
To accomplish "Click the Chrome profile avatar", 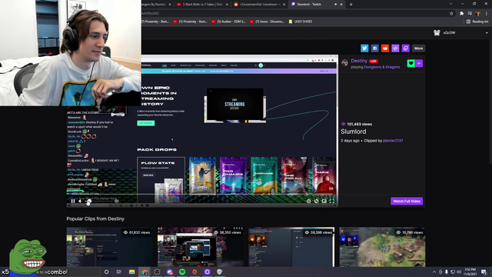I will pyautogui.click(x=478, y=13).
